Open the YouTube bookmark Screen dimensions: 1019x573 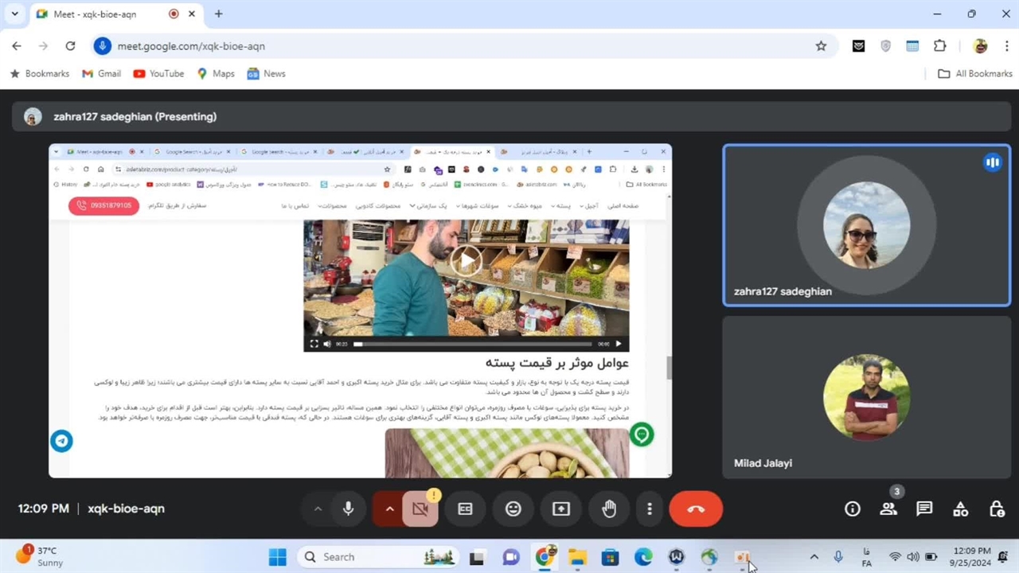[158, 73]
